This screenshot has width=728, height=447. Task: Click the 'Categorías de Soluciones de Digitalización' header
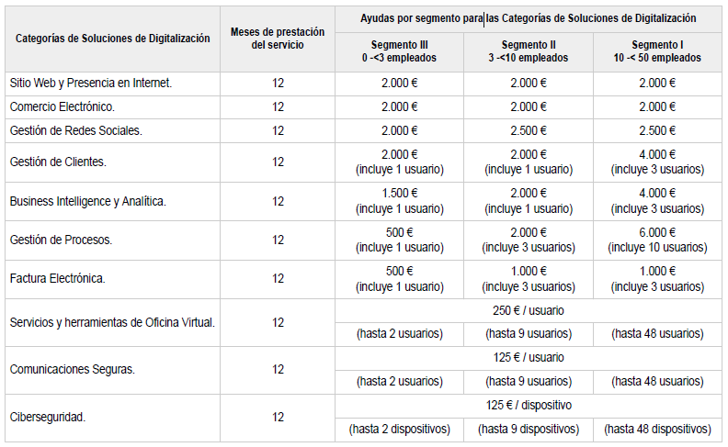click(112, 39)
